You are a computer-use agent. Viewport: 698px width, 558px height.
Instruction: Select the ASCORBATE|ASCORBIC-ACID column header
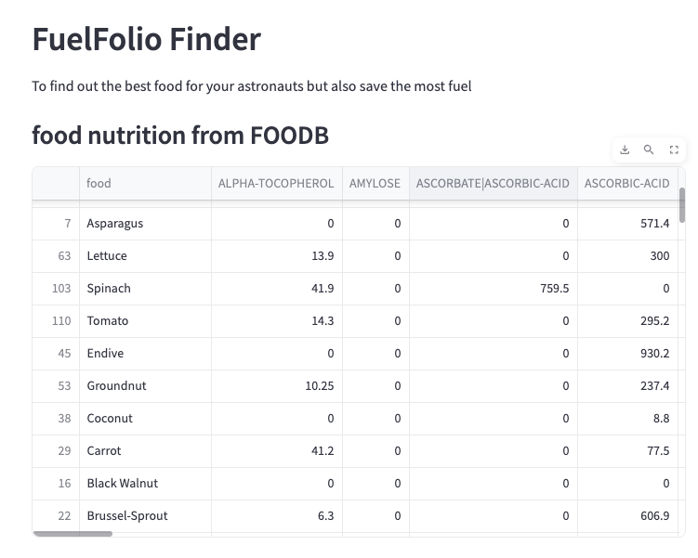pos(493,183)
